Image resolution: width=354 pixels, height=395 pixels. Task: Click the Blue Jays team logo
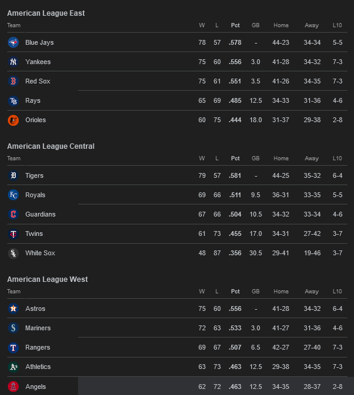[13, 42]
